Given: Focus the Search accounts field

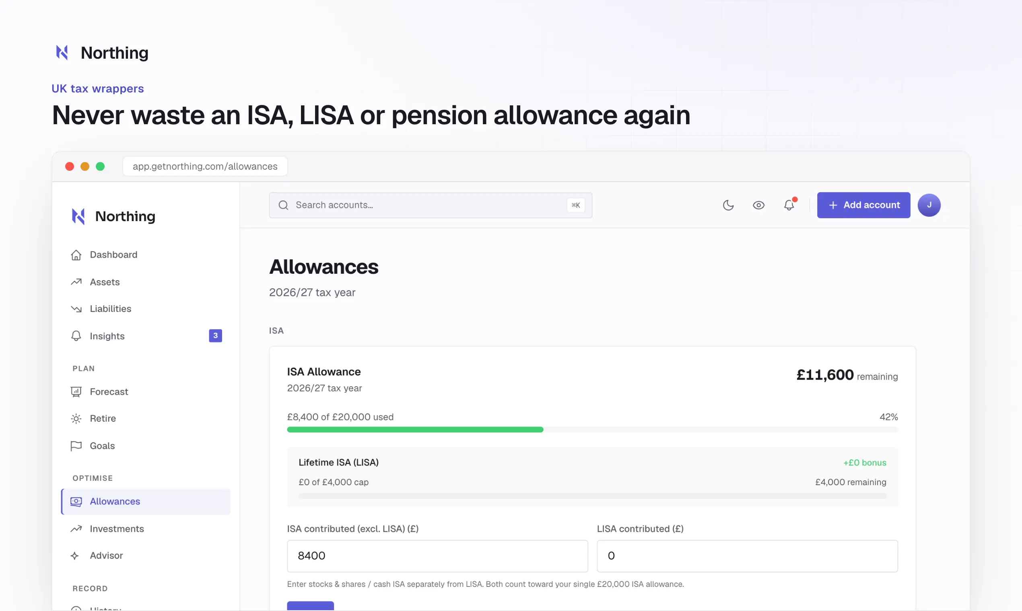Looking at the screenshot, I should coord(431,205).
